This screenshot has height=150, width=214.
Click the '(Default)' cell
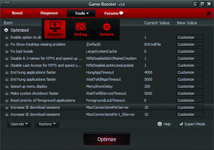(x=93, y=44)
